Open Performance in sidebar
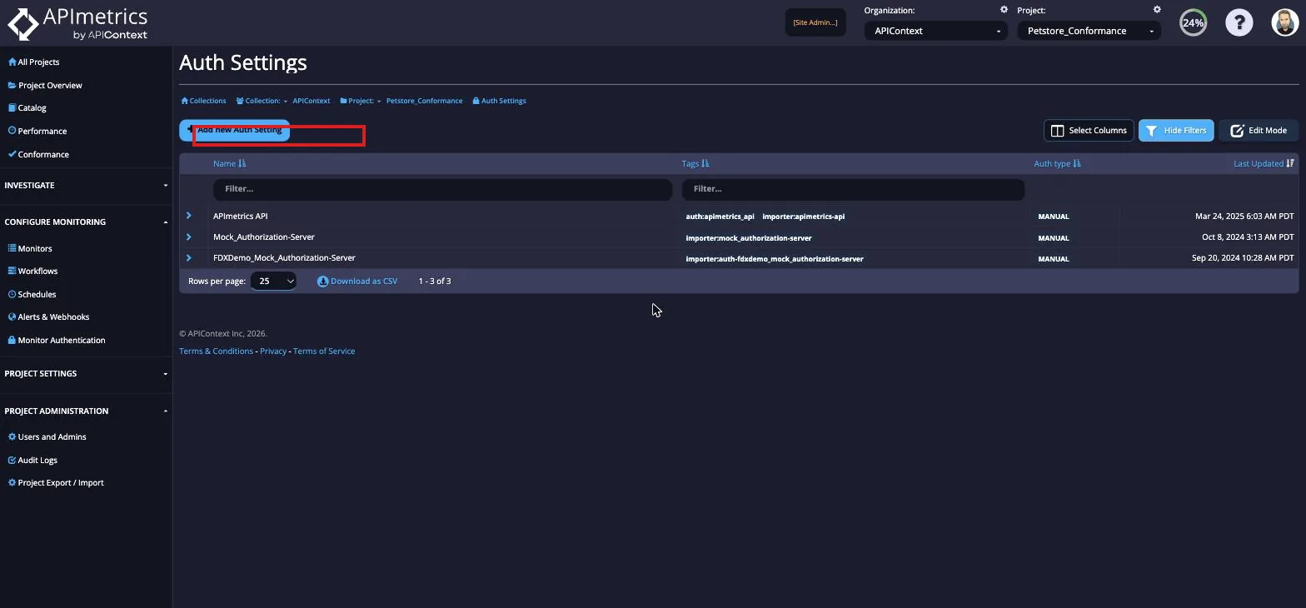This screenshot has height=608, width=1306. [37, 131]
